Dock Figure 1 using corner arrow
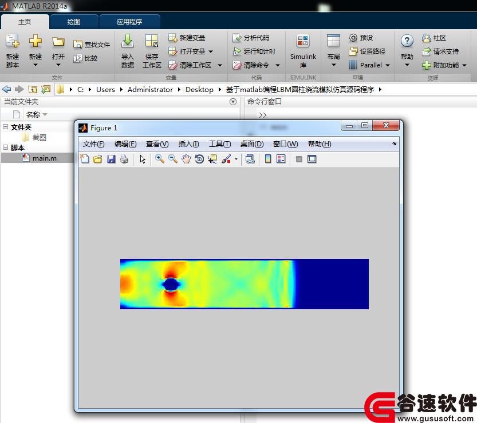Image resolution: width=477 pixels, height=423 pixels. [x=394, y=143]
